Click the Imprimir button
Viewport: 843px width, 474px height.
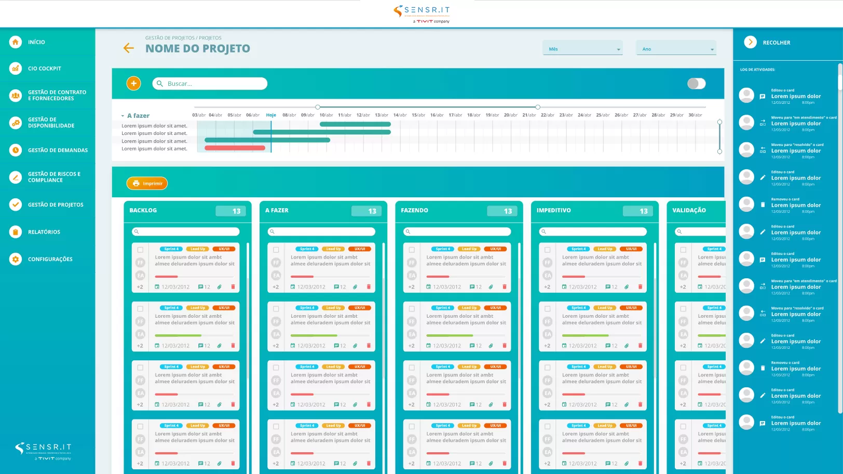point(147,183)
